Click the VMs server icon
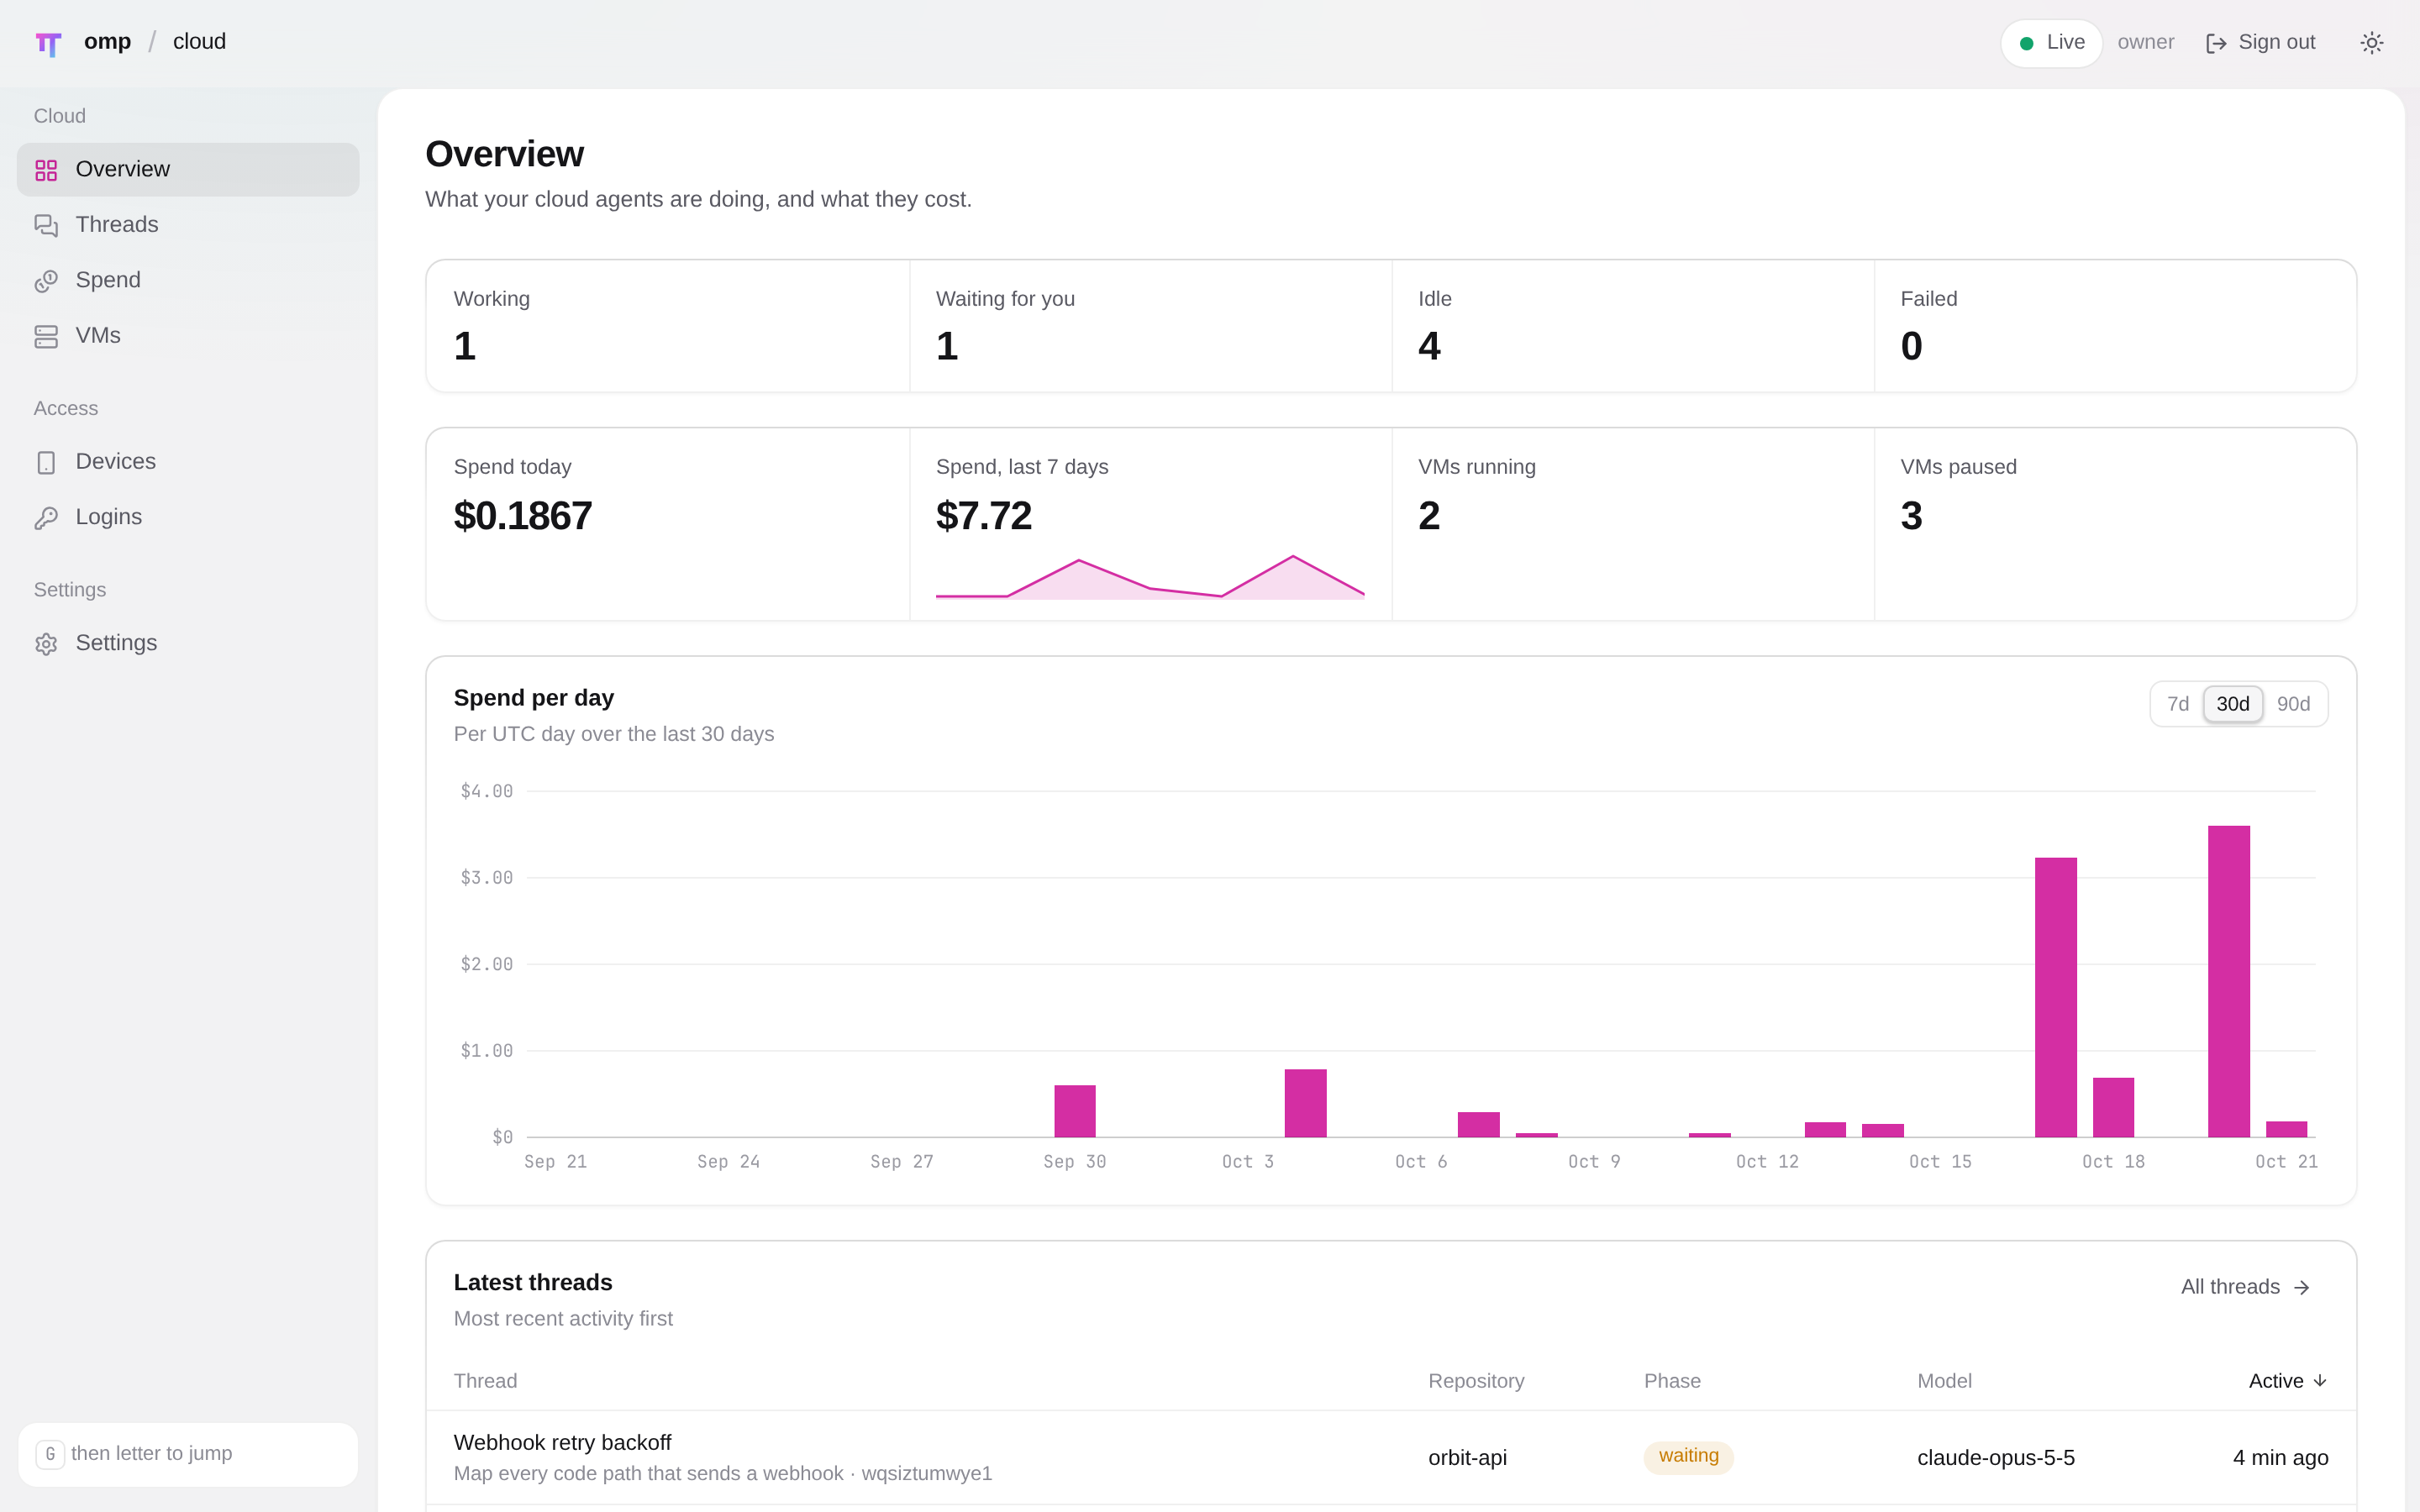 [x=46, y=336]
